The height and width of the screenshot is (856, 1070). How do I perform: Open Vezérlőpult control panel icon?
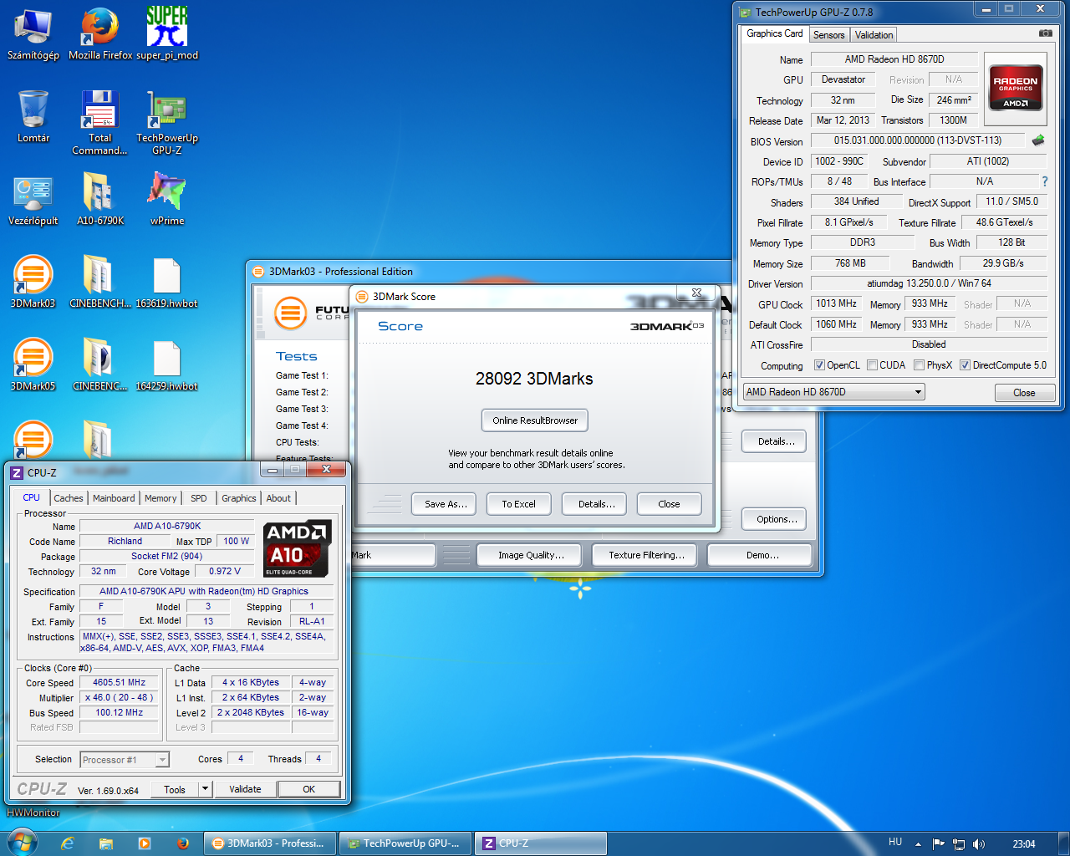pyautogui.click(x=33, y=200)
